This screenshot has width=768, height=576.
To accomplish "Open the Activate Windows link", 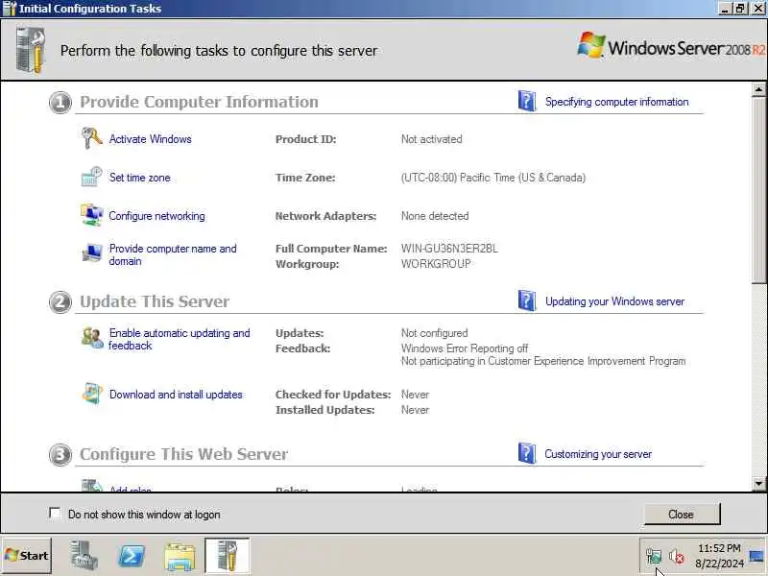I will click(x=150, y=139).
